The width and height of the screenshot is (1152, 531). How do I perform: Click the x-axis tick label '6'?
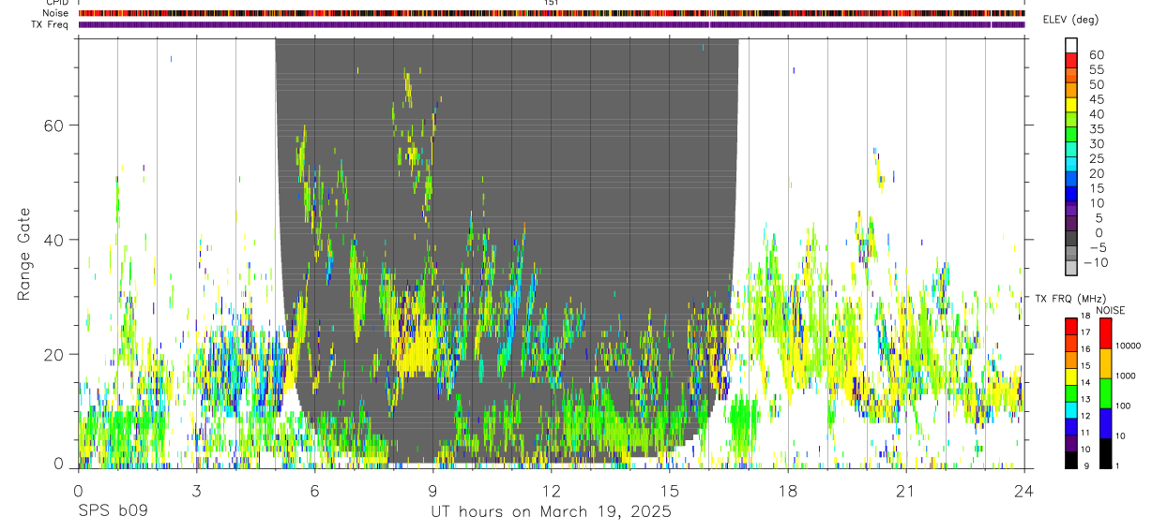click(314, 490)
